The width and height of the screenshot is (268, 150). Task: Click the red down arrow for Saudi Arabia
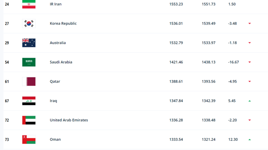pyautogui.click(x=249, y=62)
